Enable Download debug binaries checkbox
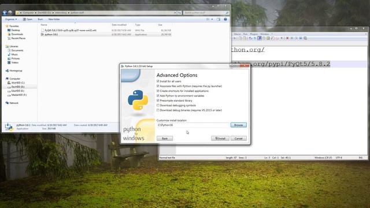The image size is (370, 208). click(x=158, y=110)
